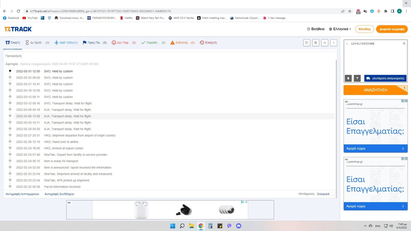Image resolution: width=411 pixels, height=231 pixels.
Task: Click the Δωρεάν εγγραφή sign-up button
Action: point(392,29)
